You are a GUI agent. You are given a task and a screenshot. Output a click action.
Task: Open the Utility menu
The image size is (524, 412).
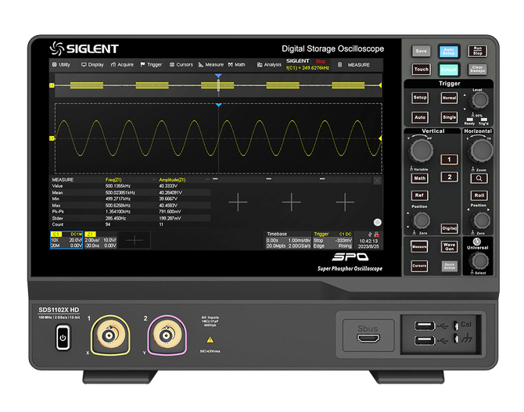[61, 64]
